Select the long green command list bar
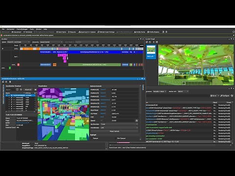Viewport: 235px width, 176px height. (94, 65)
